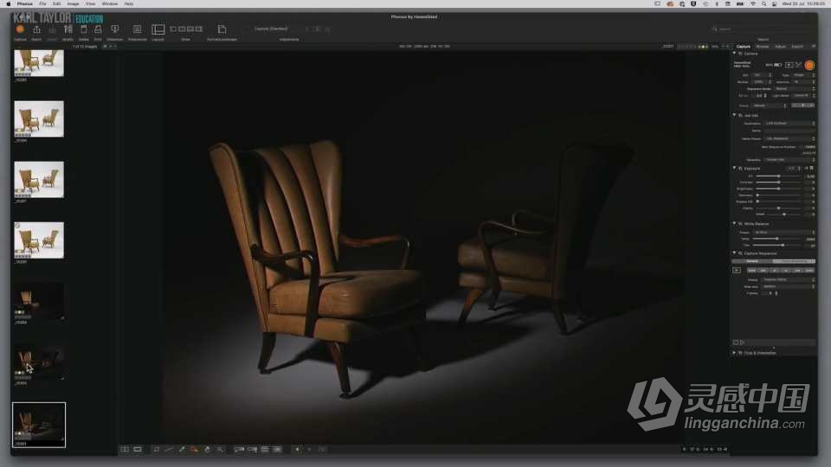This screenshot has height=467, width=831.
Task: Select General tab in Capture Sequence
Action: (x=752, y=261)
